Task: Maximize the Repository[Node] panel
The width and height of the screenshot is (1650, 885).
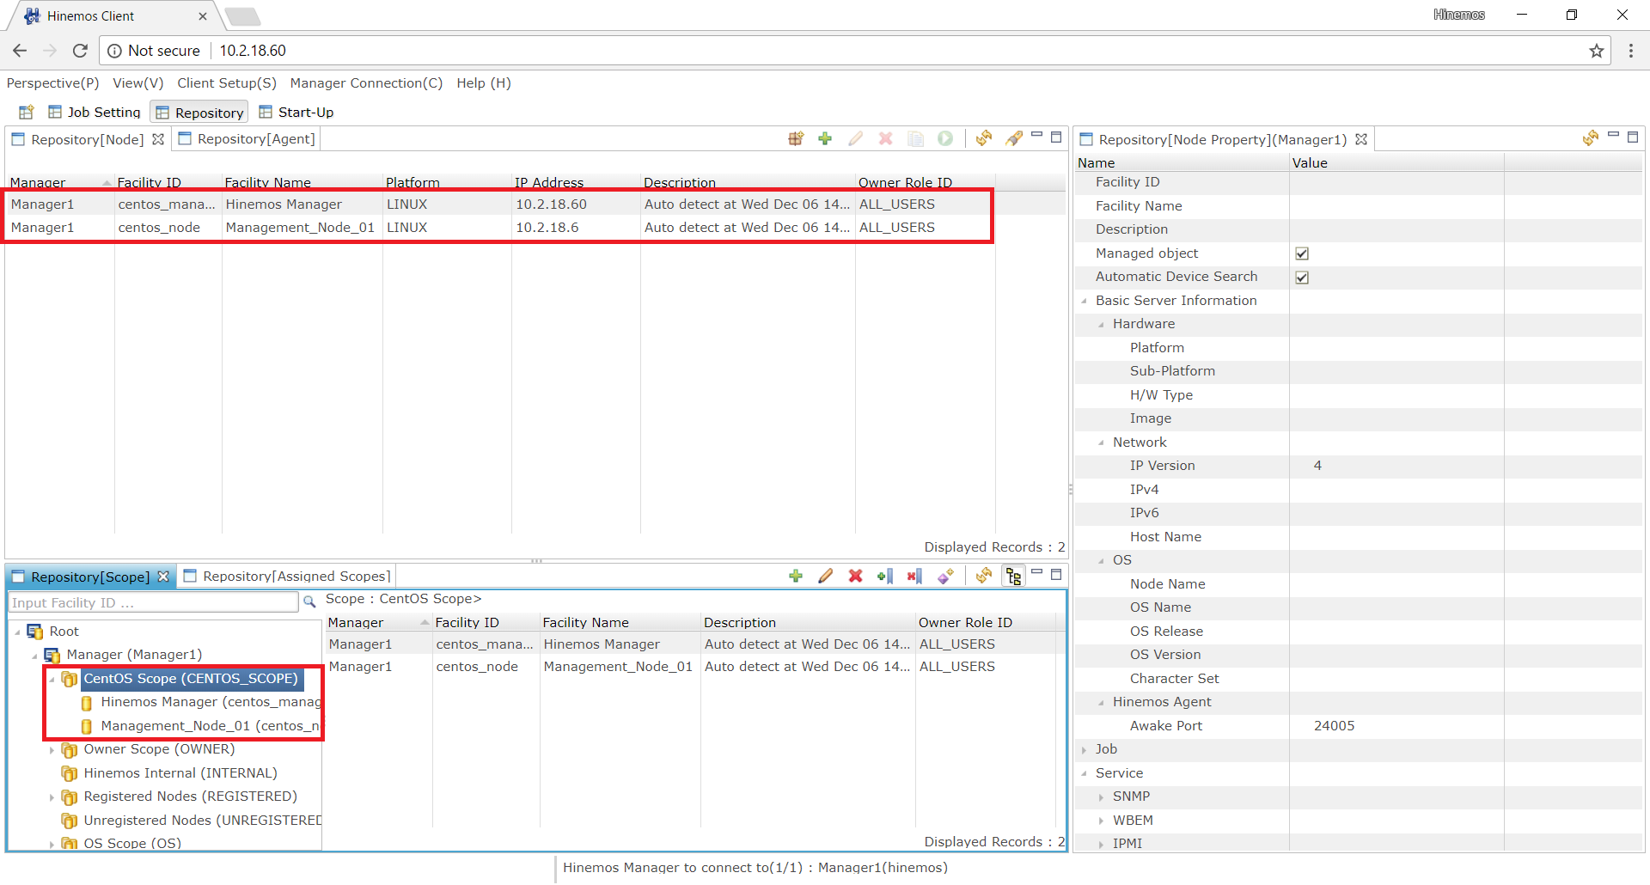Action: (1056, 137)
